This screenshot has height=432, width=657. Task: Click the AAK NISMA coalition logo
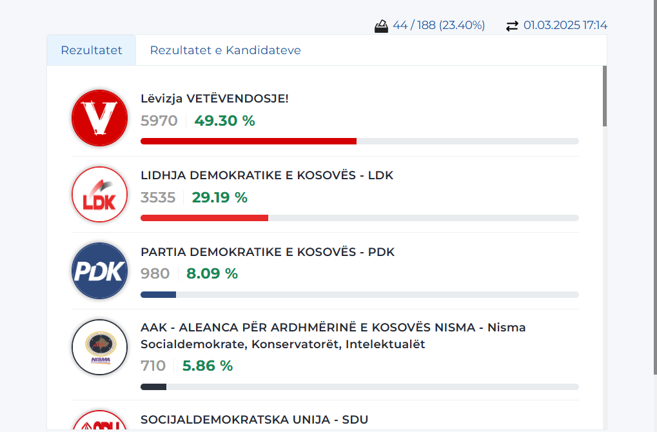(x=100, y=348)
